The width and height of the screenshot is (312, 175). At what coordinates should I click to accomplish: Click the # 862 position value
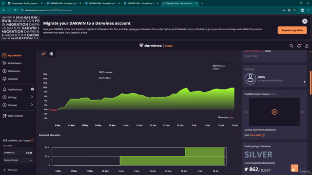tap(252, 170)
